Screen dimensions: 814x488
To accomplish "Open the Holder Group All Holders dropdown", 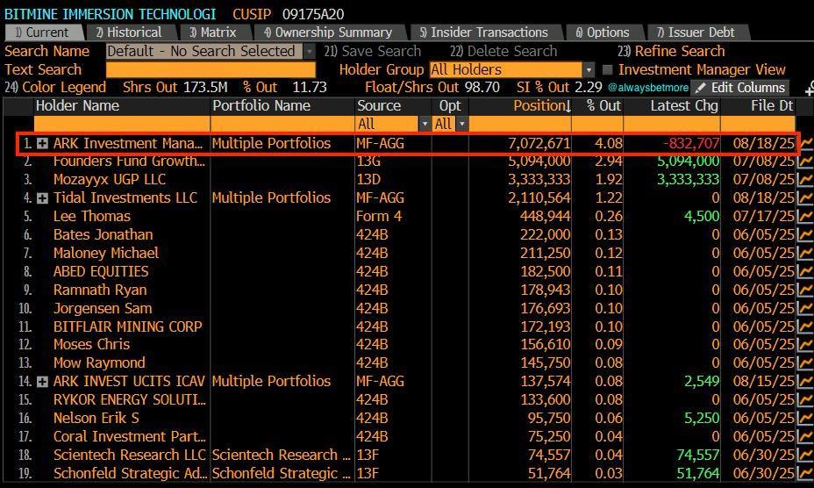I will pos(589,69).
